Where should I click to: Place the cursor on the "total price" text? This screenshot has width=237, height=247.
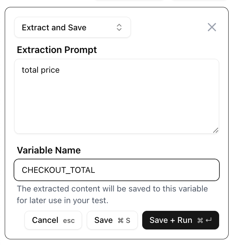[40, 70]
